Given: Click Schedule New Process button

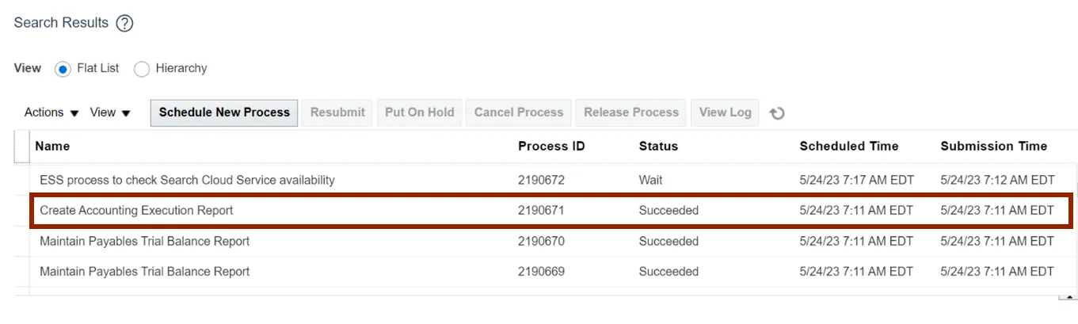Looking at the screenshot, I should (224, 112).
